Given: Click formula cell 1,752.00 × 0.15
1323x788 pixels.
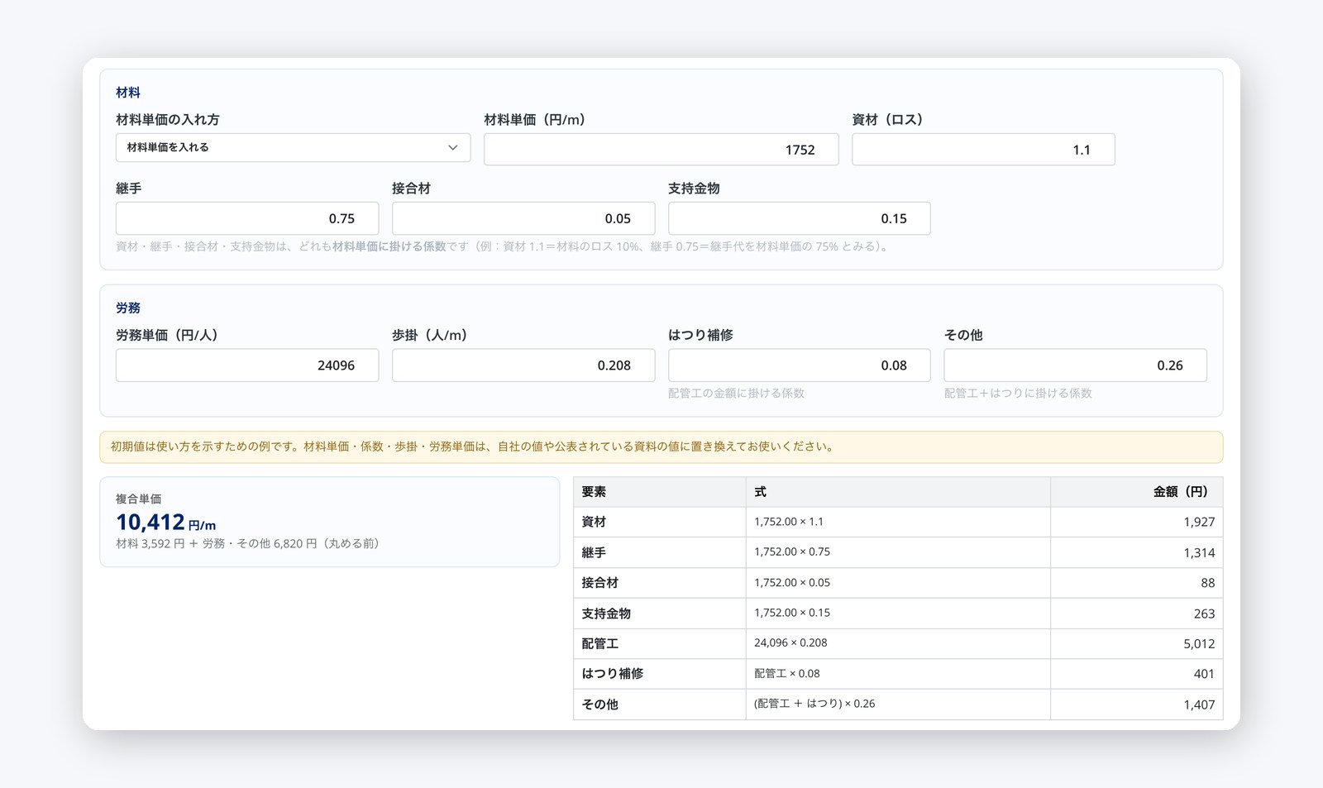Looking at the screenshot, I should (898, 614).
